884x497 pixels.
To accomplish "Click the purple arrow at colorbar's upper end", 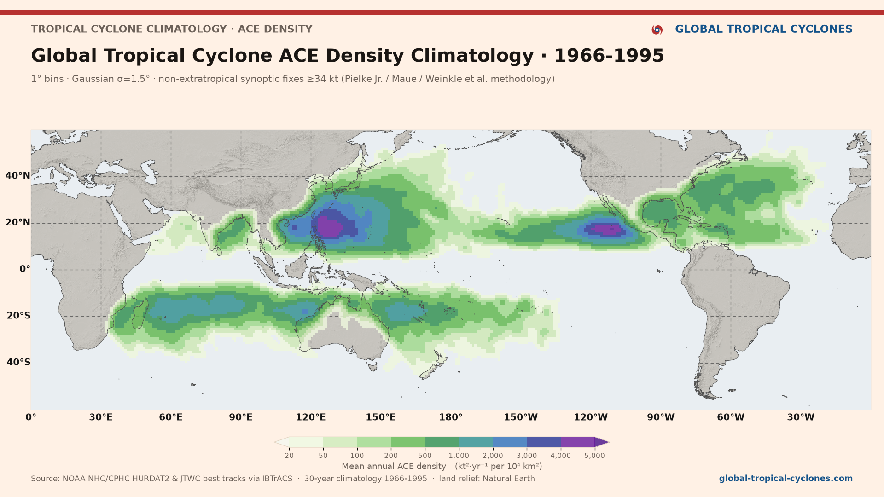I will [601, 442].
